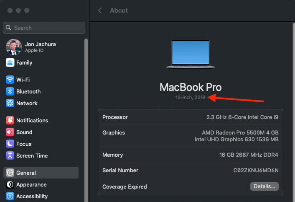295x202 pixels.
Task: Select the Focus moon icon
Action: tap(10, 144)
